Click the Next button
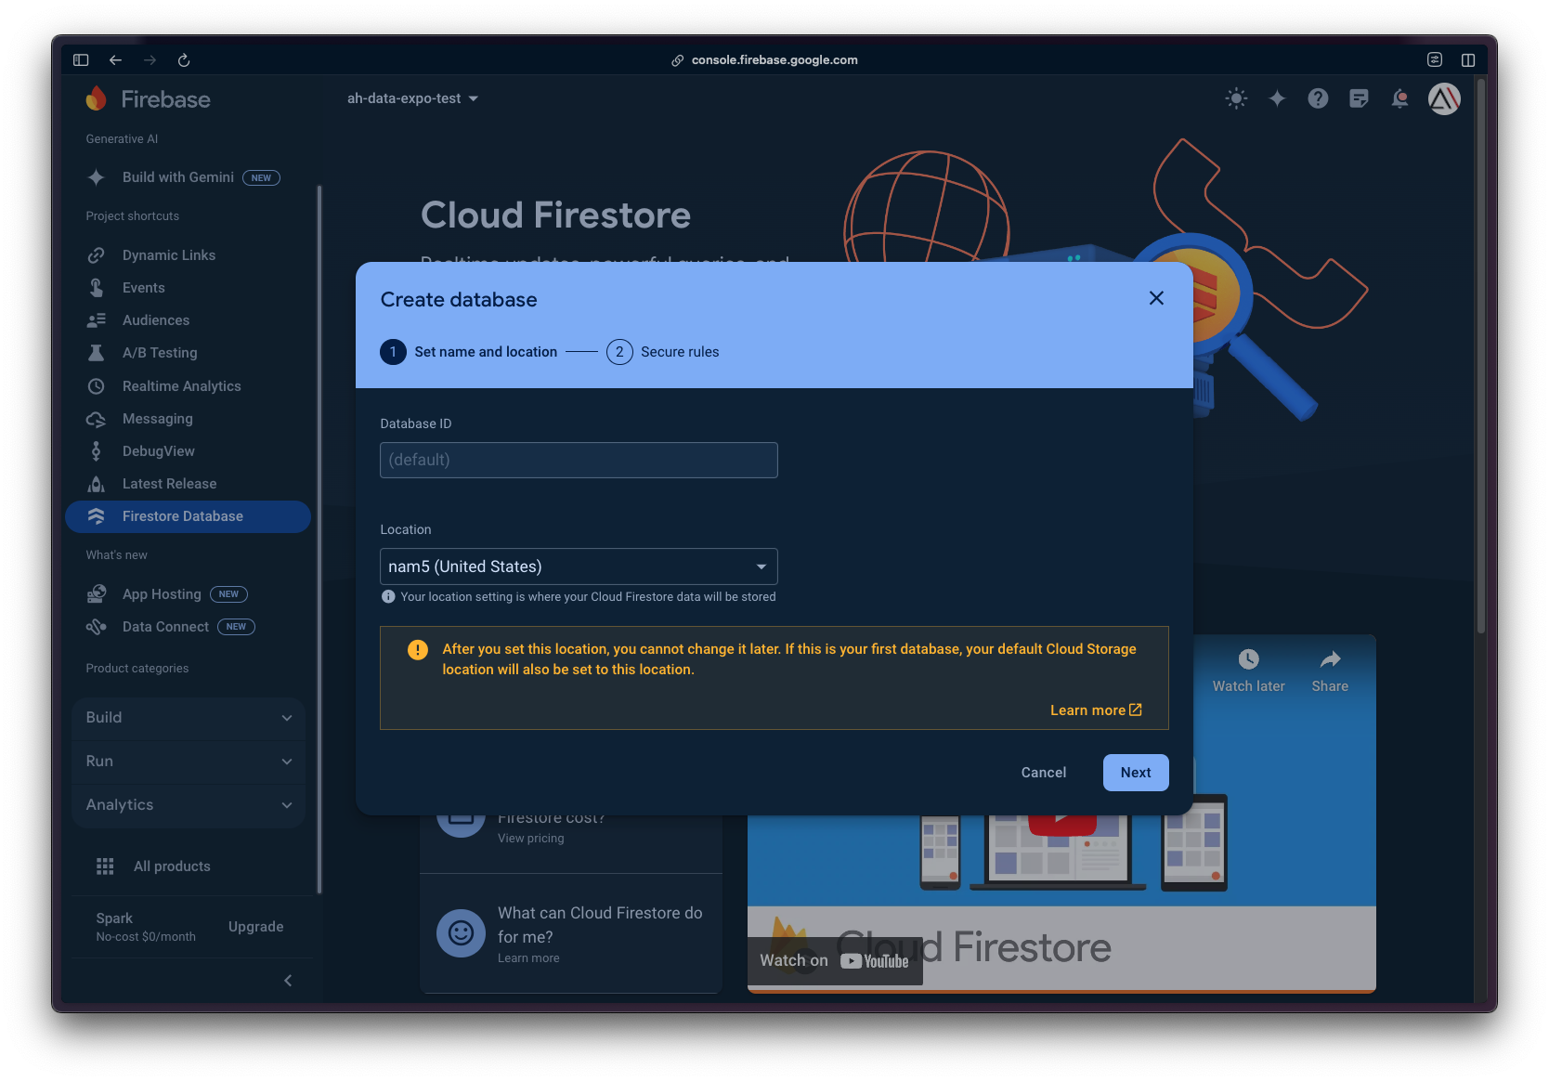1549x1081 pixels. (1136, 773)
